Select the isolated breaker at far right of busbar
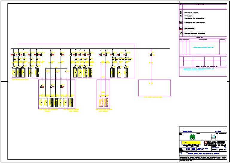Image resolution: width=230 pixels, height=163 pixels. [x=151, y=54]
